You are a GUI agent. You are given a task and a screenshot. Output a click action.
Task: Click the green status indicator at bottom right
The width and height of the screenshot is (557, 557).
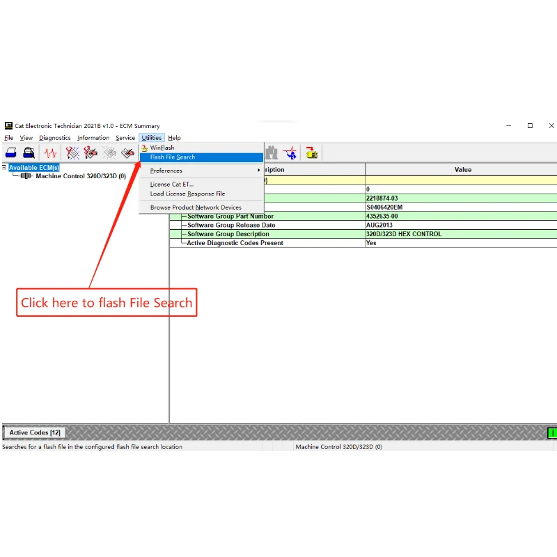pos(552,432)
